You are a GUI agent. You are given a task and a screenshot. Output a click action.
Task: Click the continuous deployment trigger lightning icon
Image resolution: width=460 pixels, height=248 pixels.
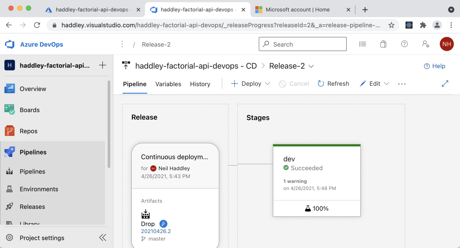tap(163, 224)
